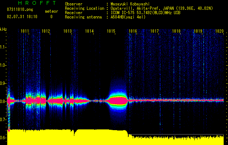Click the 1.0 frequency axis label
This screenshot has width=228, height=145.
coord(3,65)
